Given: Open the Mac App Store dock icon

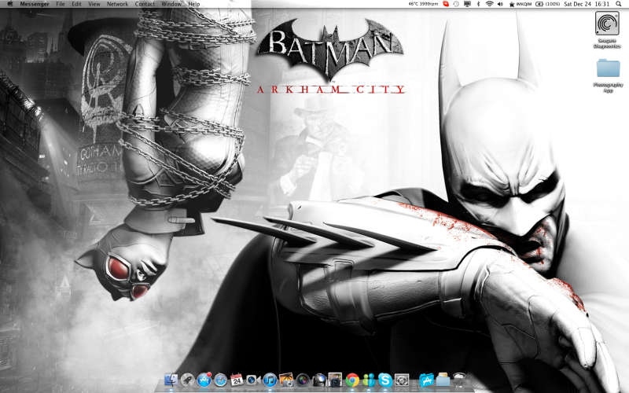Looking at the screenshot, I should coord(204,380).
